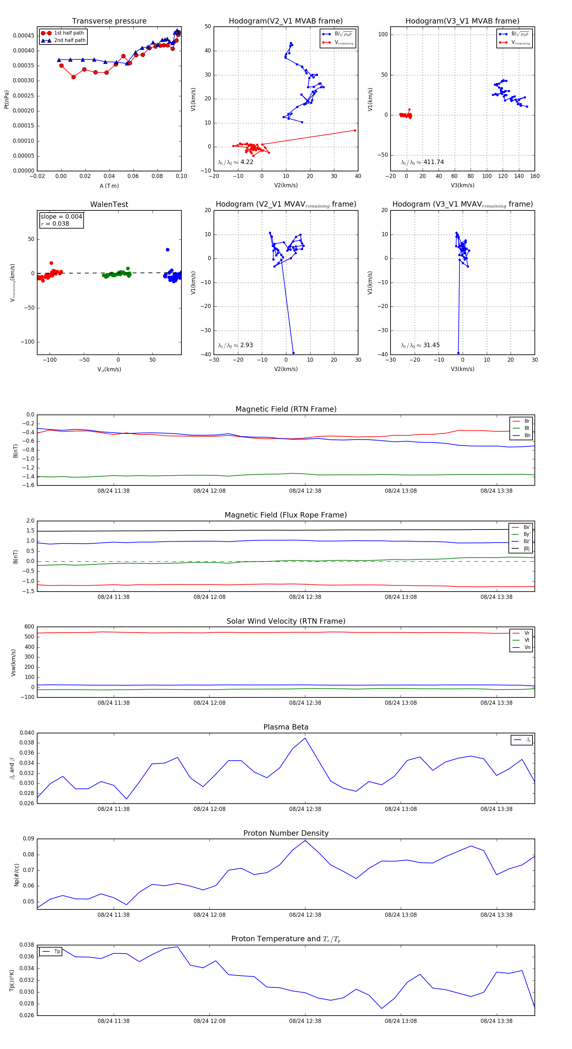Click the "Magnetic Field (RTN Frame)" title

click(286, 409)
